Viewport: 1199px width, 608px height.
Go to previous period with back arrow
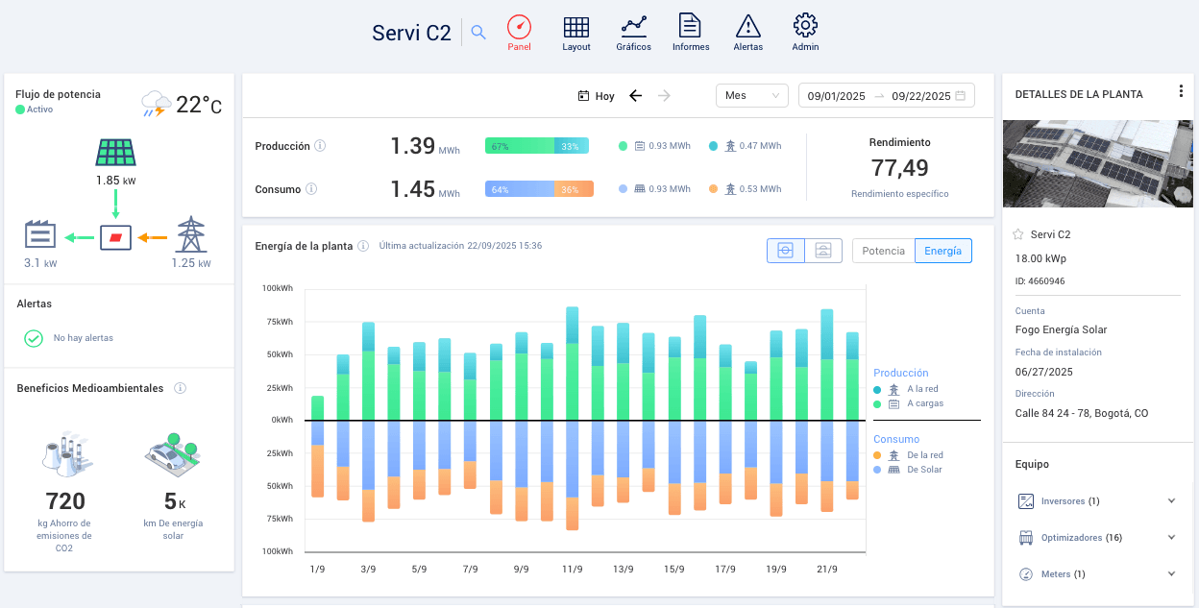coord(635,96)
